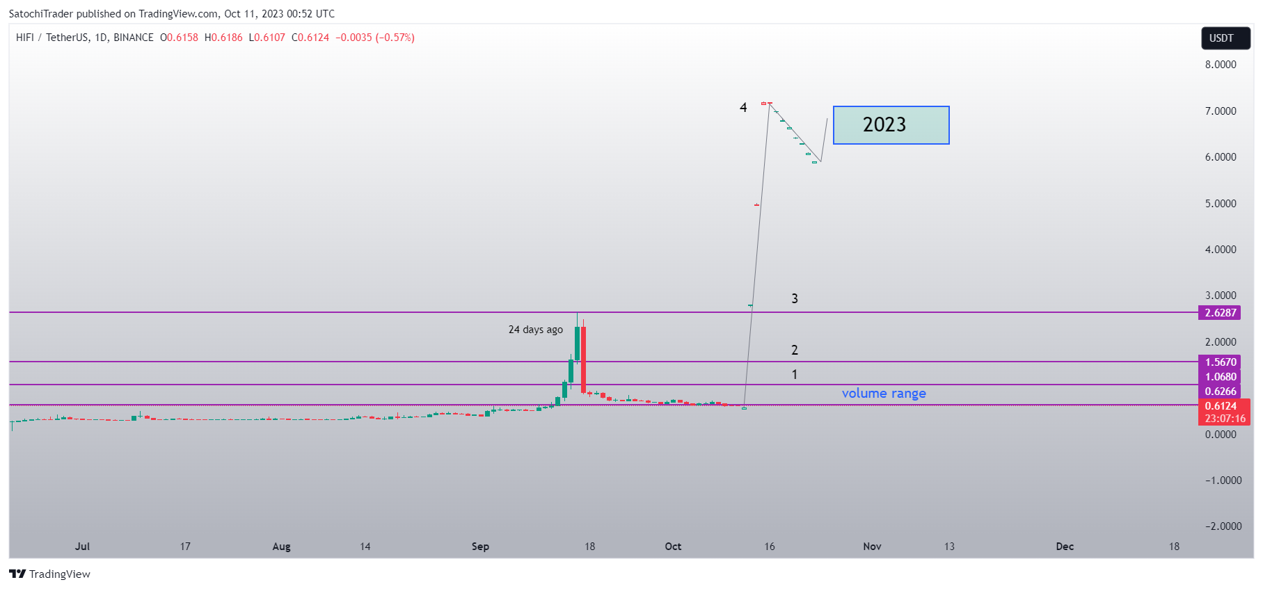Click the 2023 text box annotation
This screenshot has width=1263, height=589.
tap(891, 125)
